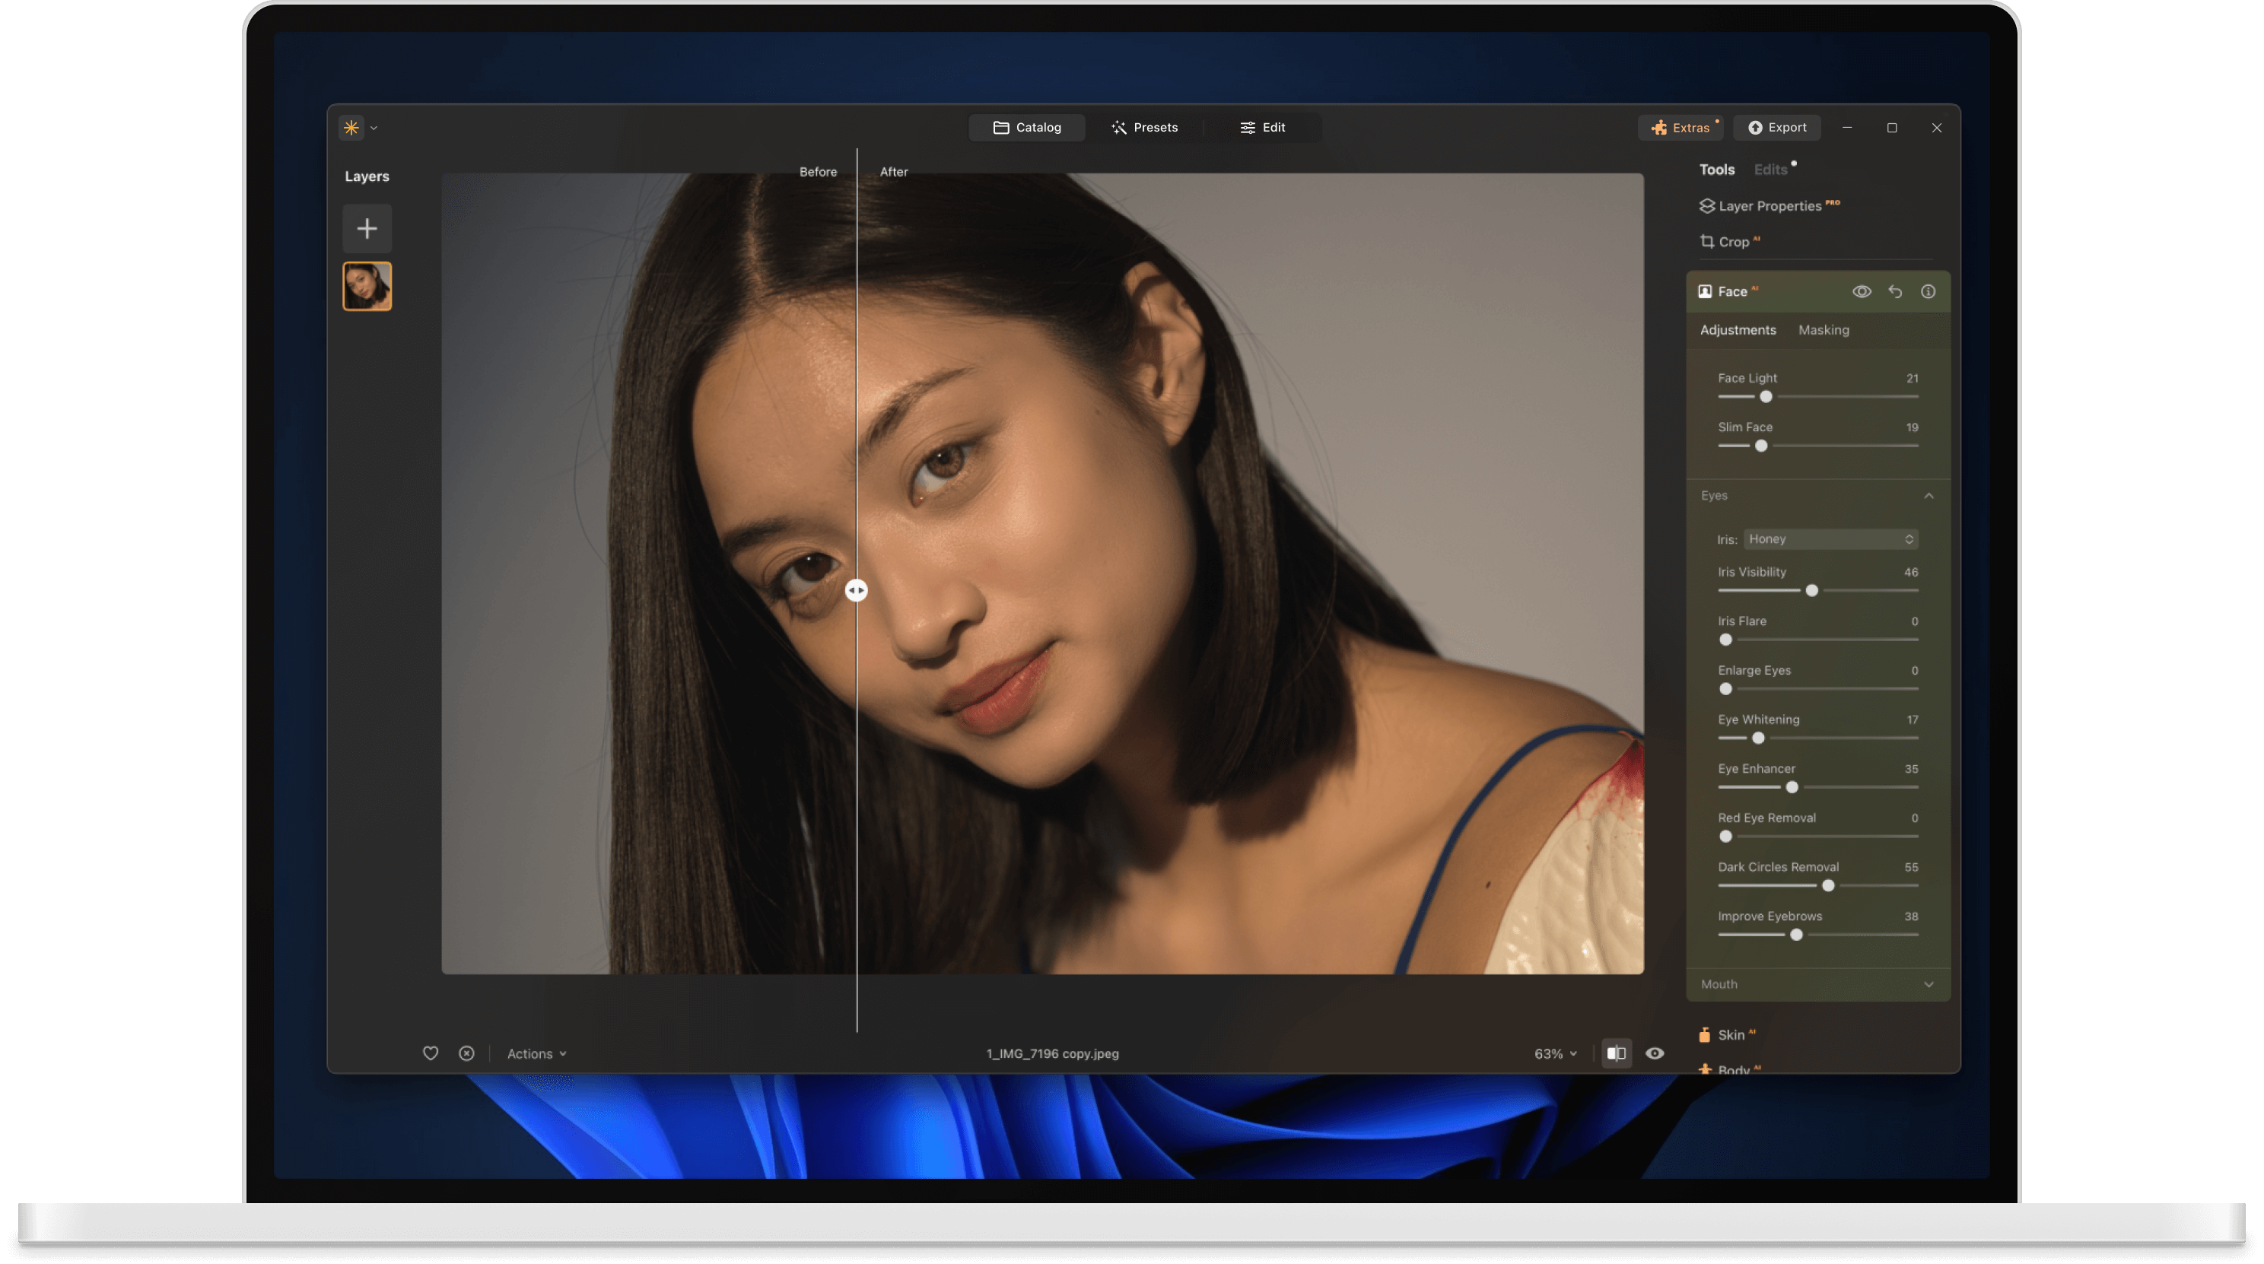The height and width of the screenshot is (1264, 2264).
Task: Open the Skin AI tool
Action: pyautogui.click(x=1732, y=1035)
